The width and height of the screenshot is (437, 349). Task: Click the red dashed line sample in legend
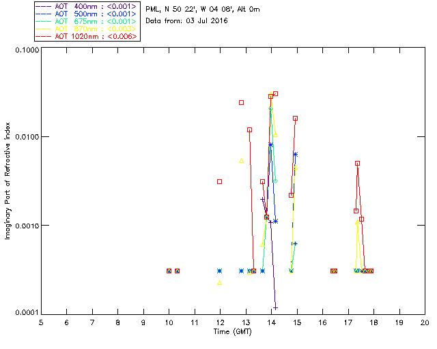tap(44, 36)
